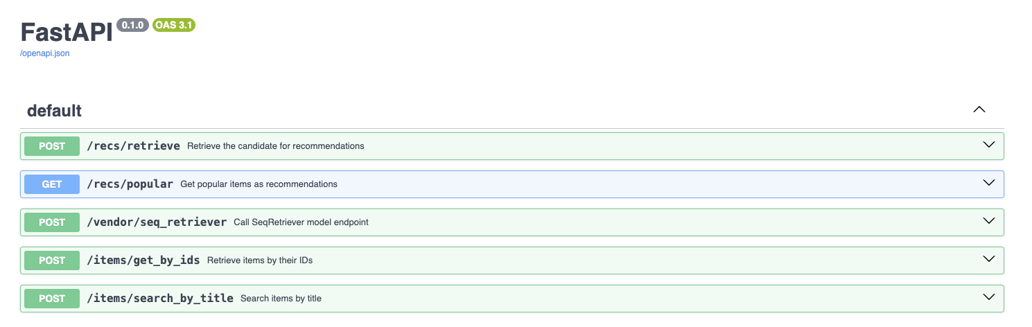Image resolution: width=1032 pixels, height=327 pixels.
Task: Open the /openapi.json link
Action: click(x=45, y=53)
